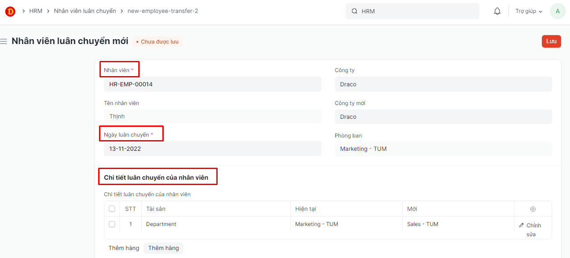The width and height of the screenshot is (570, 258).
Task: Click Chi tiết luân chuyển của nhân viên heading
Action: [x=156, y=177]
